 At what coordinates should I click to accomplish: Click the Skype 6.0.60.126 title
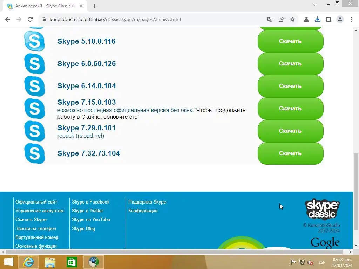[87, 64]
